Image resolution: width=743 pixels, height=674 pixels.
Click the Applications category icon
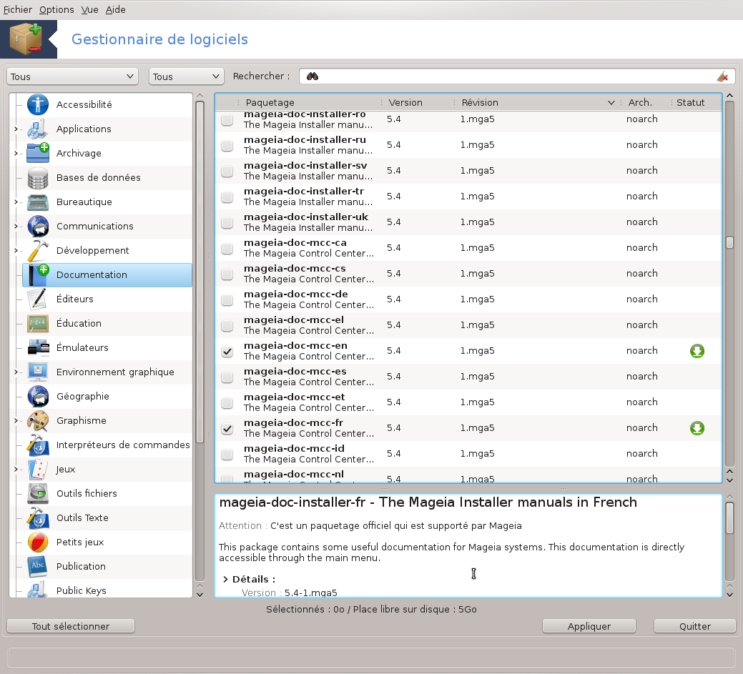coord(38,129)
